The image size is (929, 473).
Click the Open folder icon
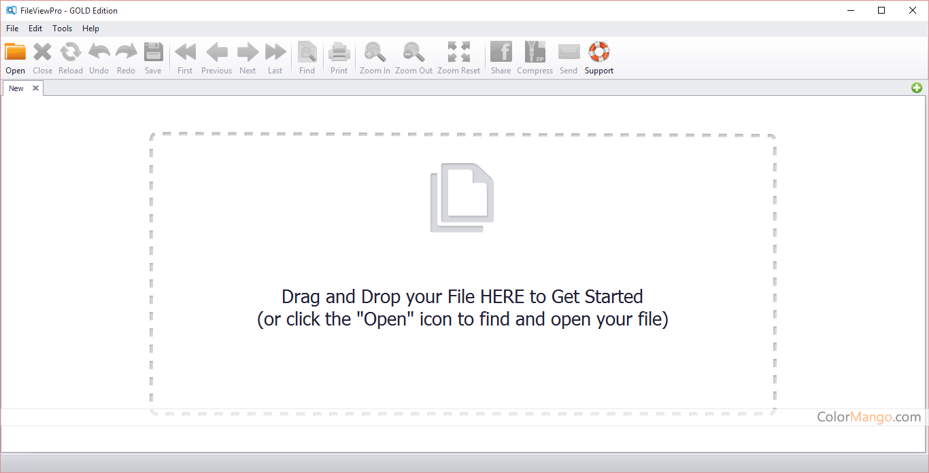(x=15, y=52)
